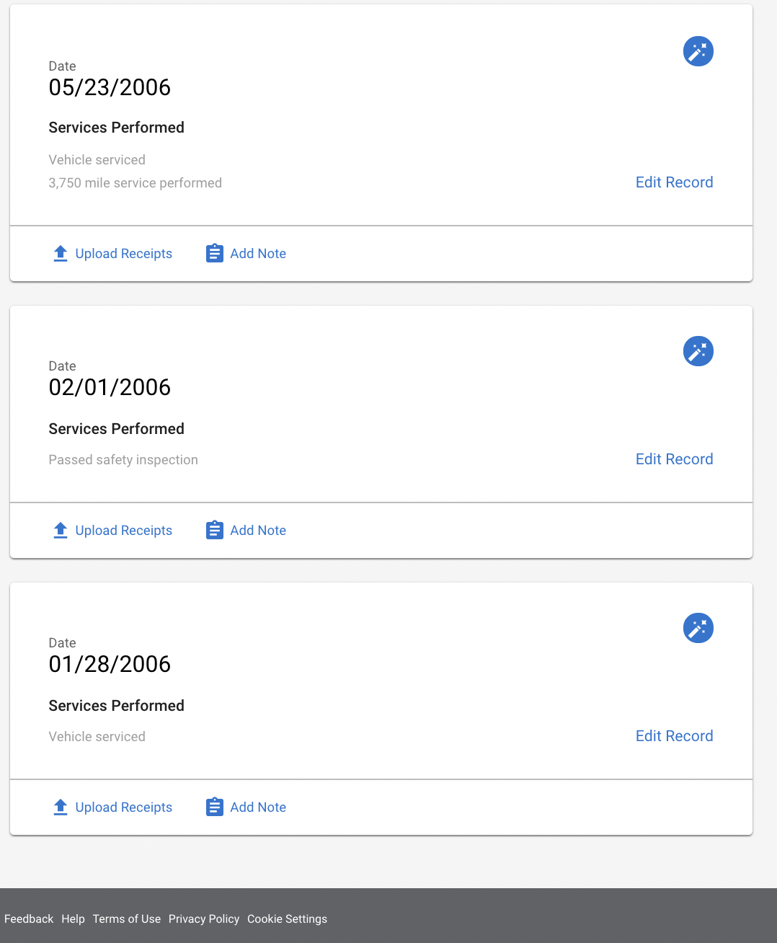The height and width of the screenshot is (943, 777).
Task: Edit Record for passed safety inspection entry
Action: point(674,459)
